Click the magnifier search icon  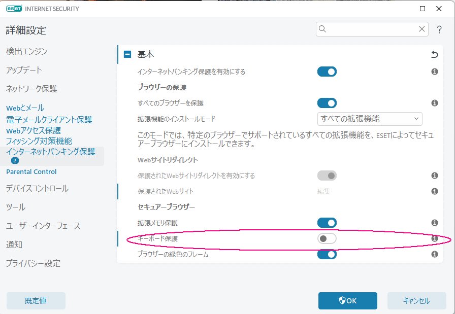[x=322, y=29]
